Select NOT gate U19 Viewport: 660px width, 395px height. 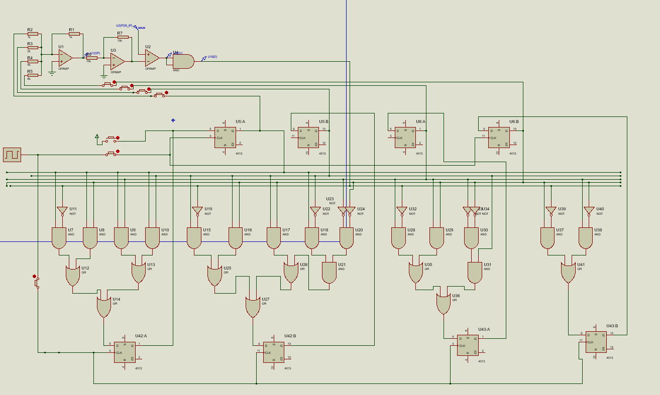tap(197, 211)
